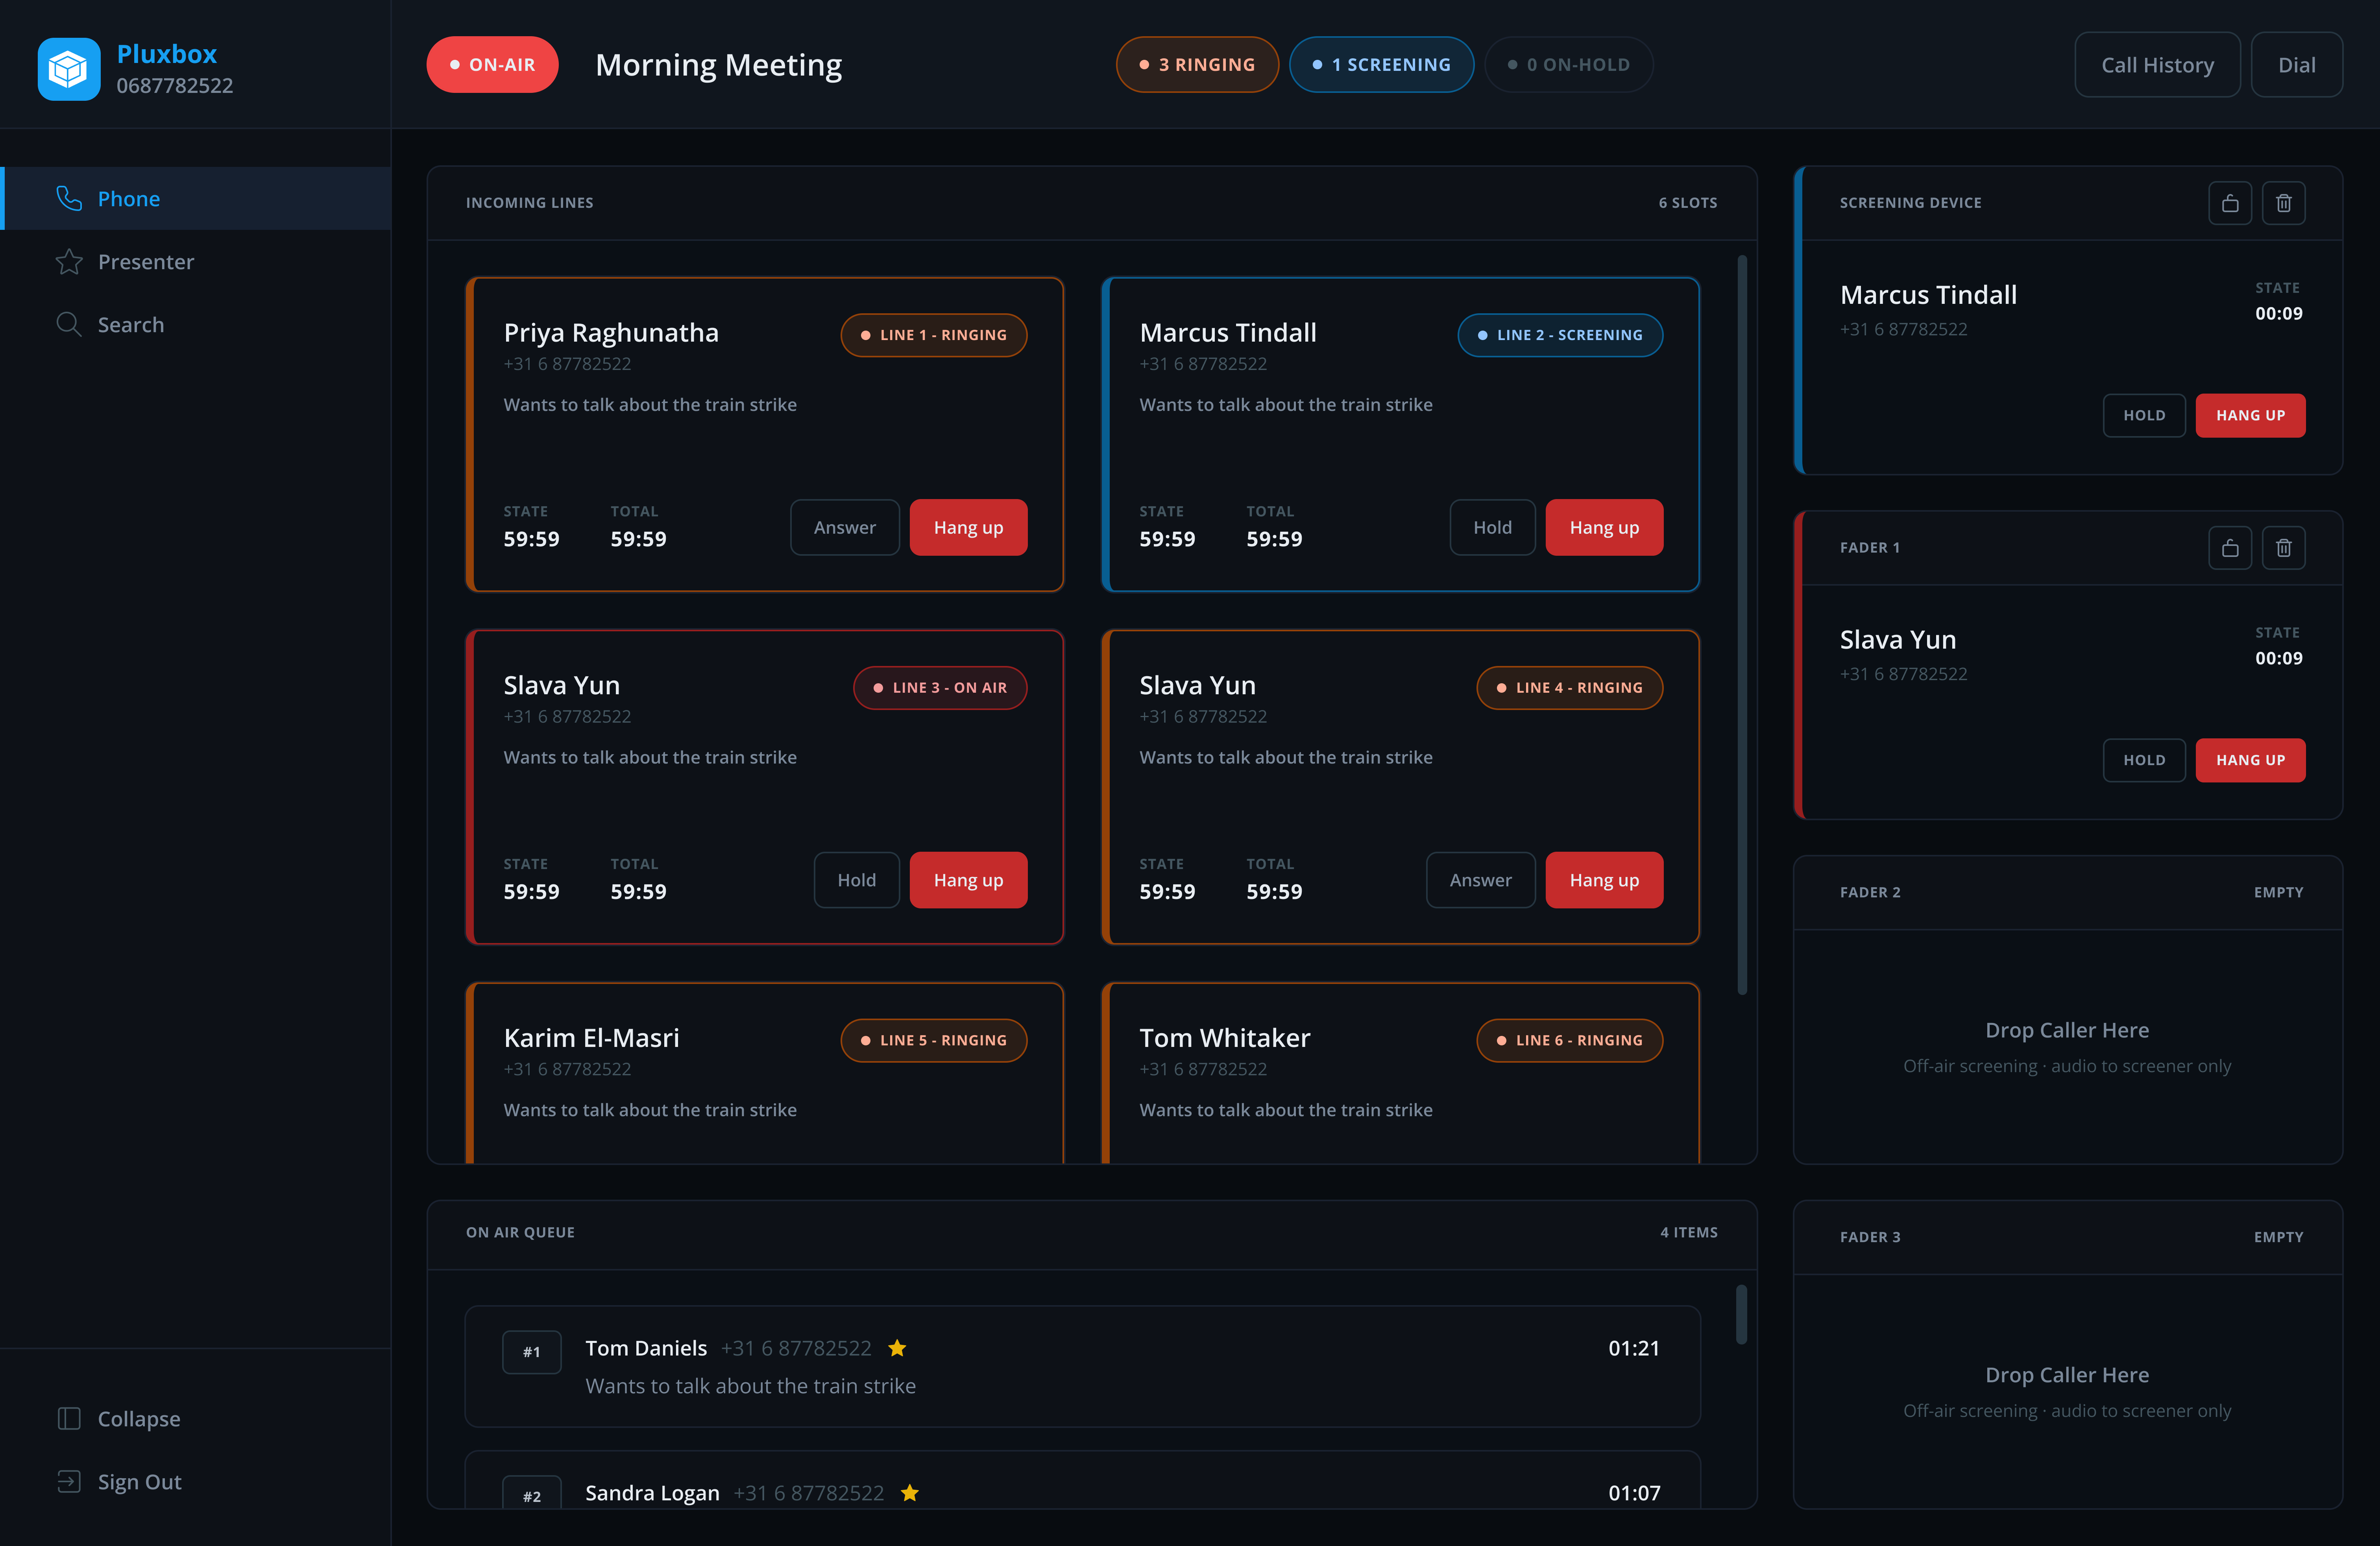This screenshot has width=2380, height=1546.
Task: Click the Line 1 - Ringing badge
Action: (933, 335)
